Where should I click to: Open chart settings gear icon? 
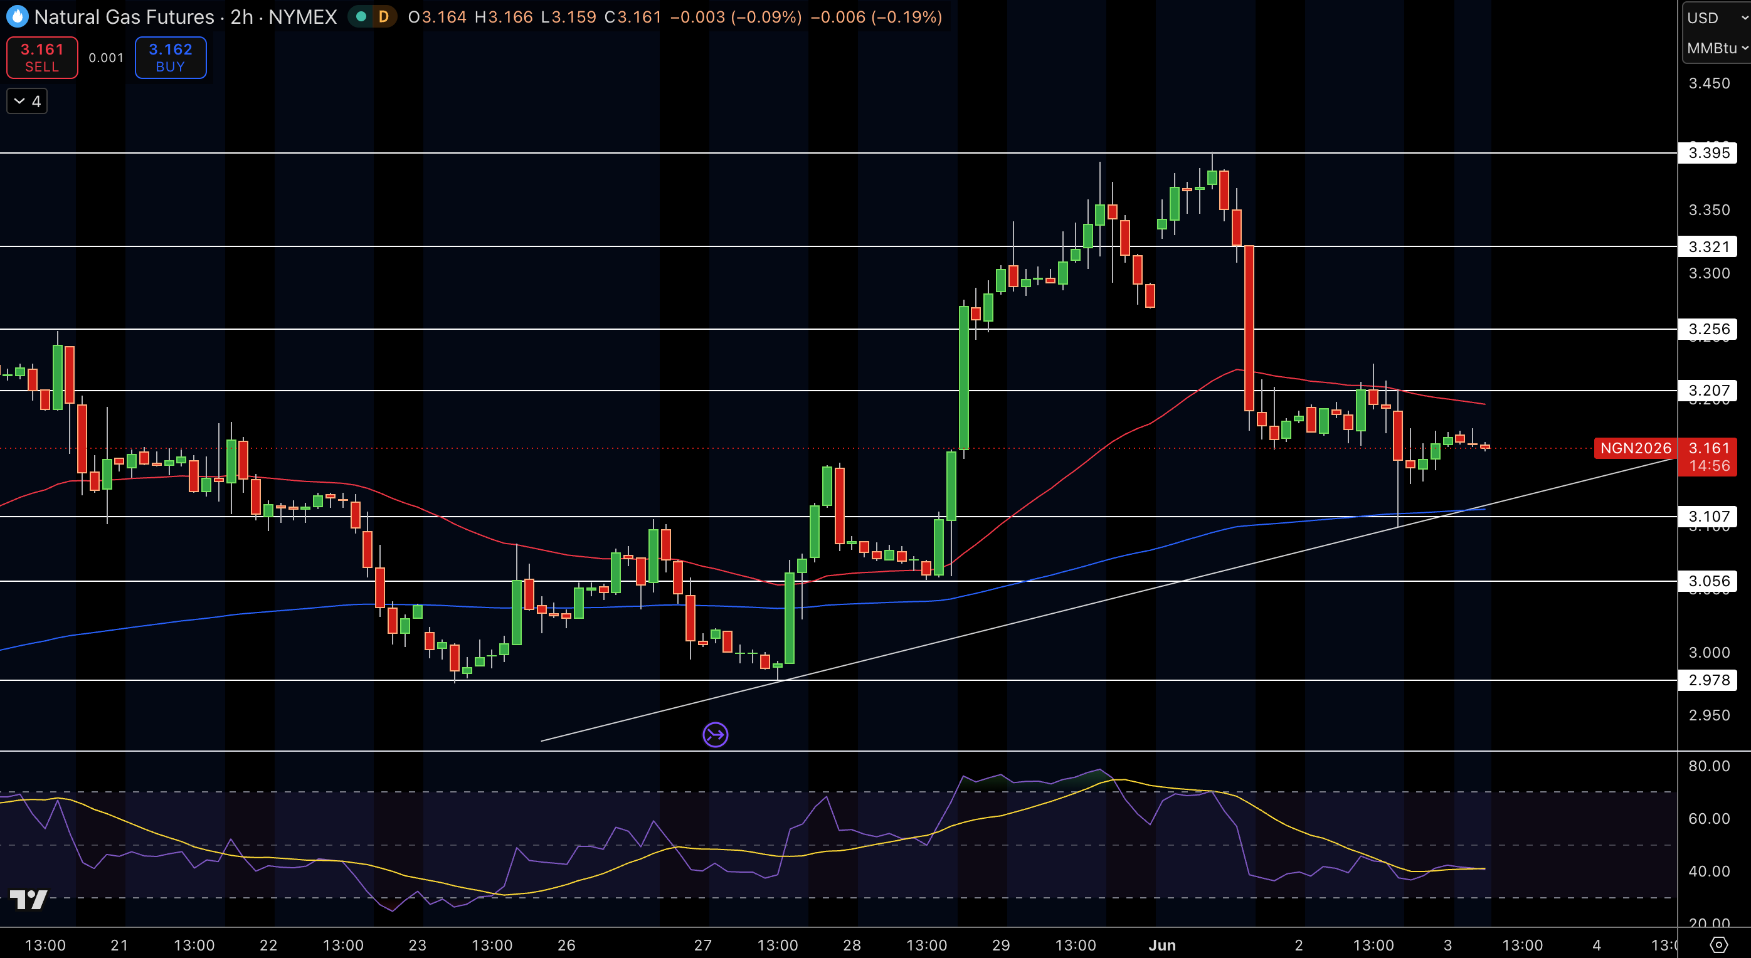point(1718,944)
